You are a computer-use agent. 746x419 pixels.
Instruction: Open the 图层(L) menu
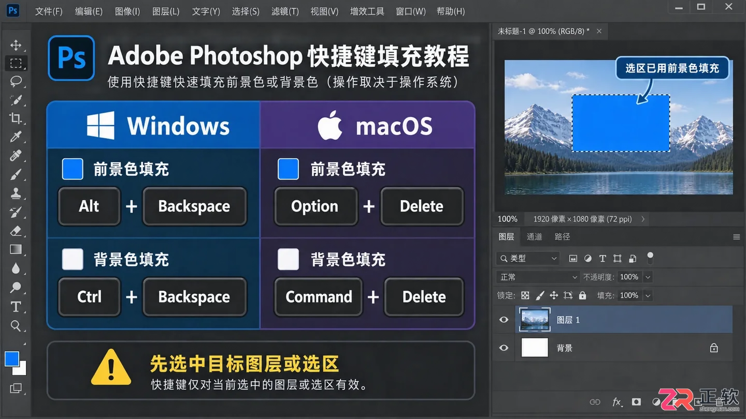pyautogui.click(x=166, y=11)
